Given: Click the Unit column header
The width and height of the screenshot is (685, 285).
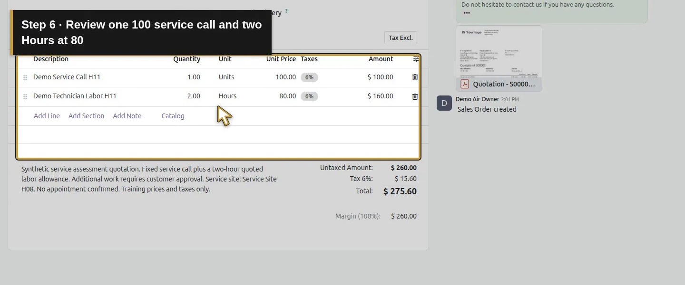Looking at the screenshot, I should tap(225, 59).
